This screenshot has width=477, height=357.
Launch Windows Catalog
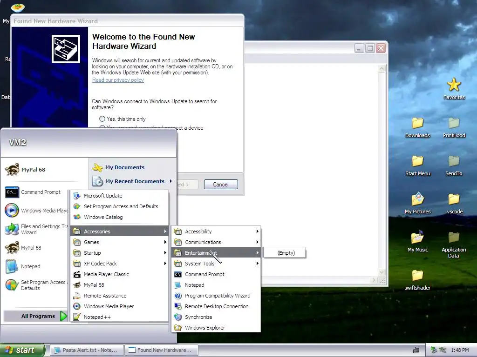119,217
